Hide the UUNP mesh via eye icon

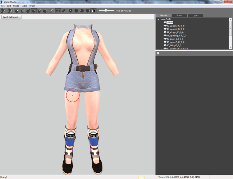(165, 22)
